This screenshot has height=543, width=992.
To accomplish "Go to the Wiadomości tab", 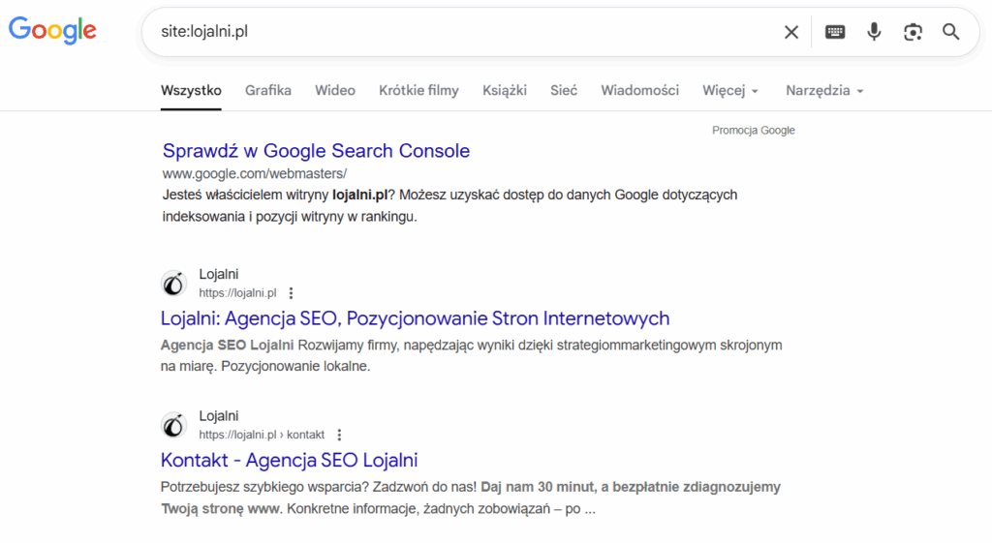I will [639, 90].
